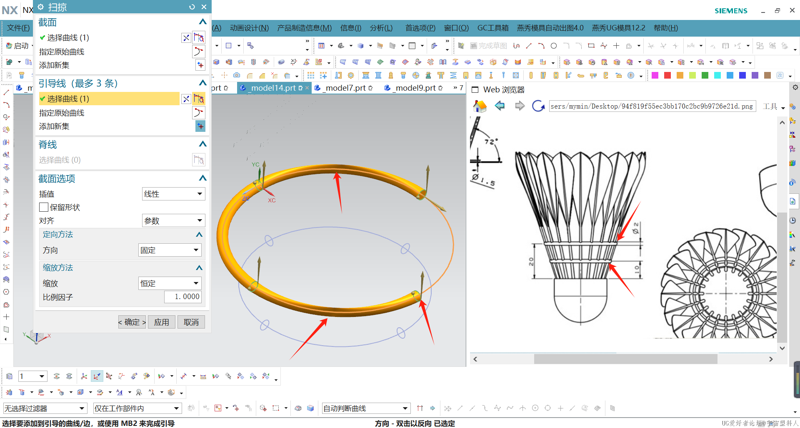Viewport: 800px width, 428px height.
Task: Toggle Stop at Intersection icon in Section row
Action: [186, 38]
